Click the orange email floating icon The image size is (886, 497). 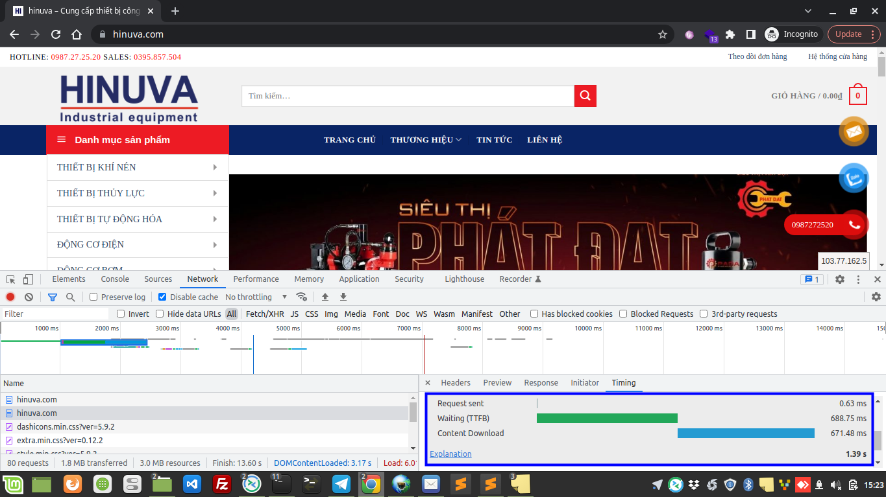pos(854,132)
